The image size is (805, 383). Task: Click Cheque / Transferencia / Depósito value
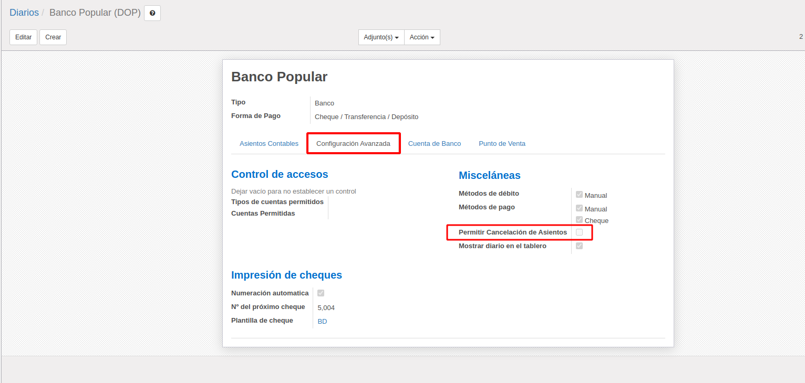point(366,116)
